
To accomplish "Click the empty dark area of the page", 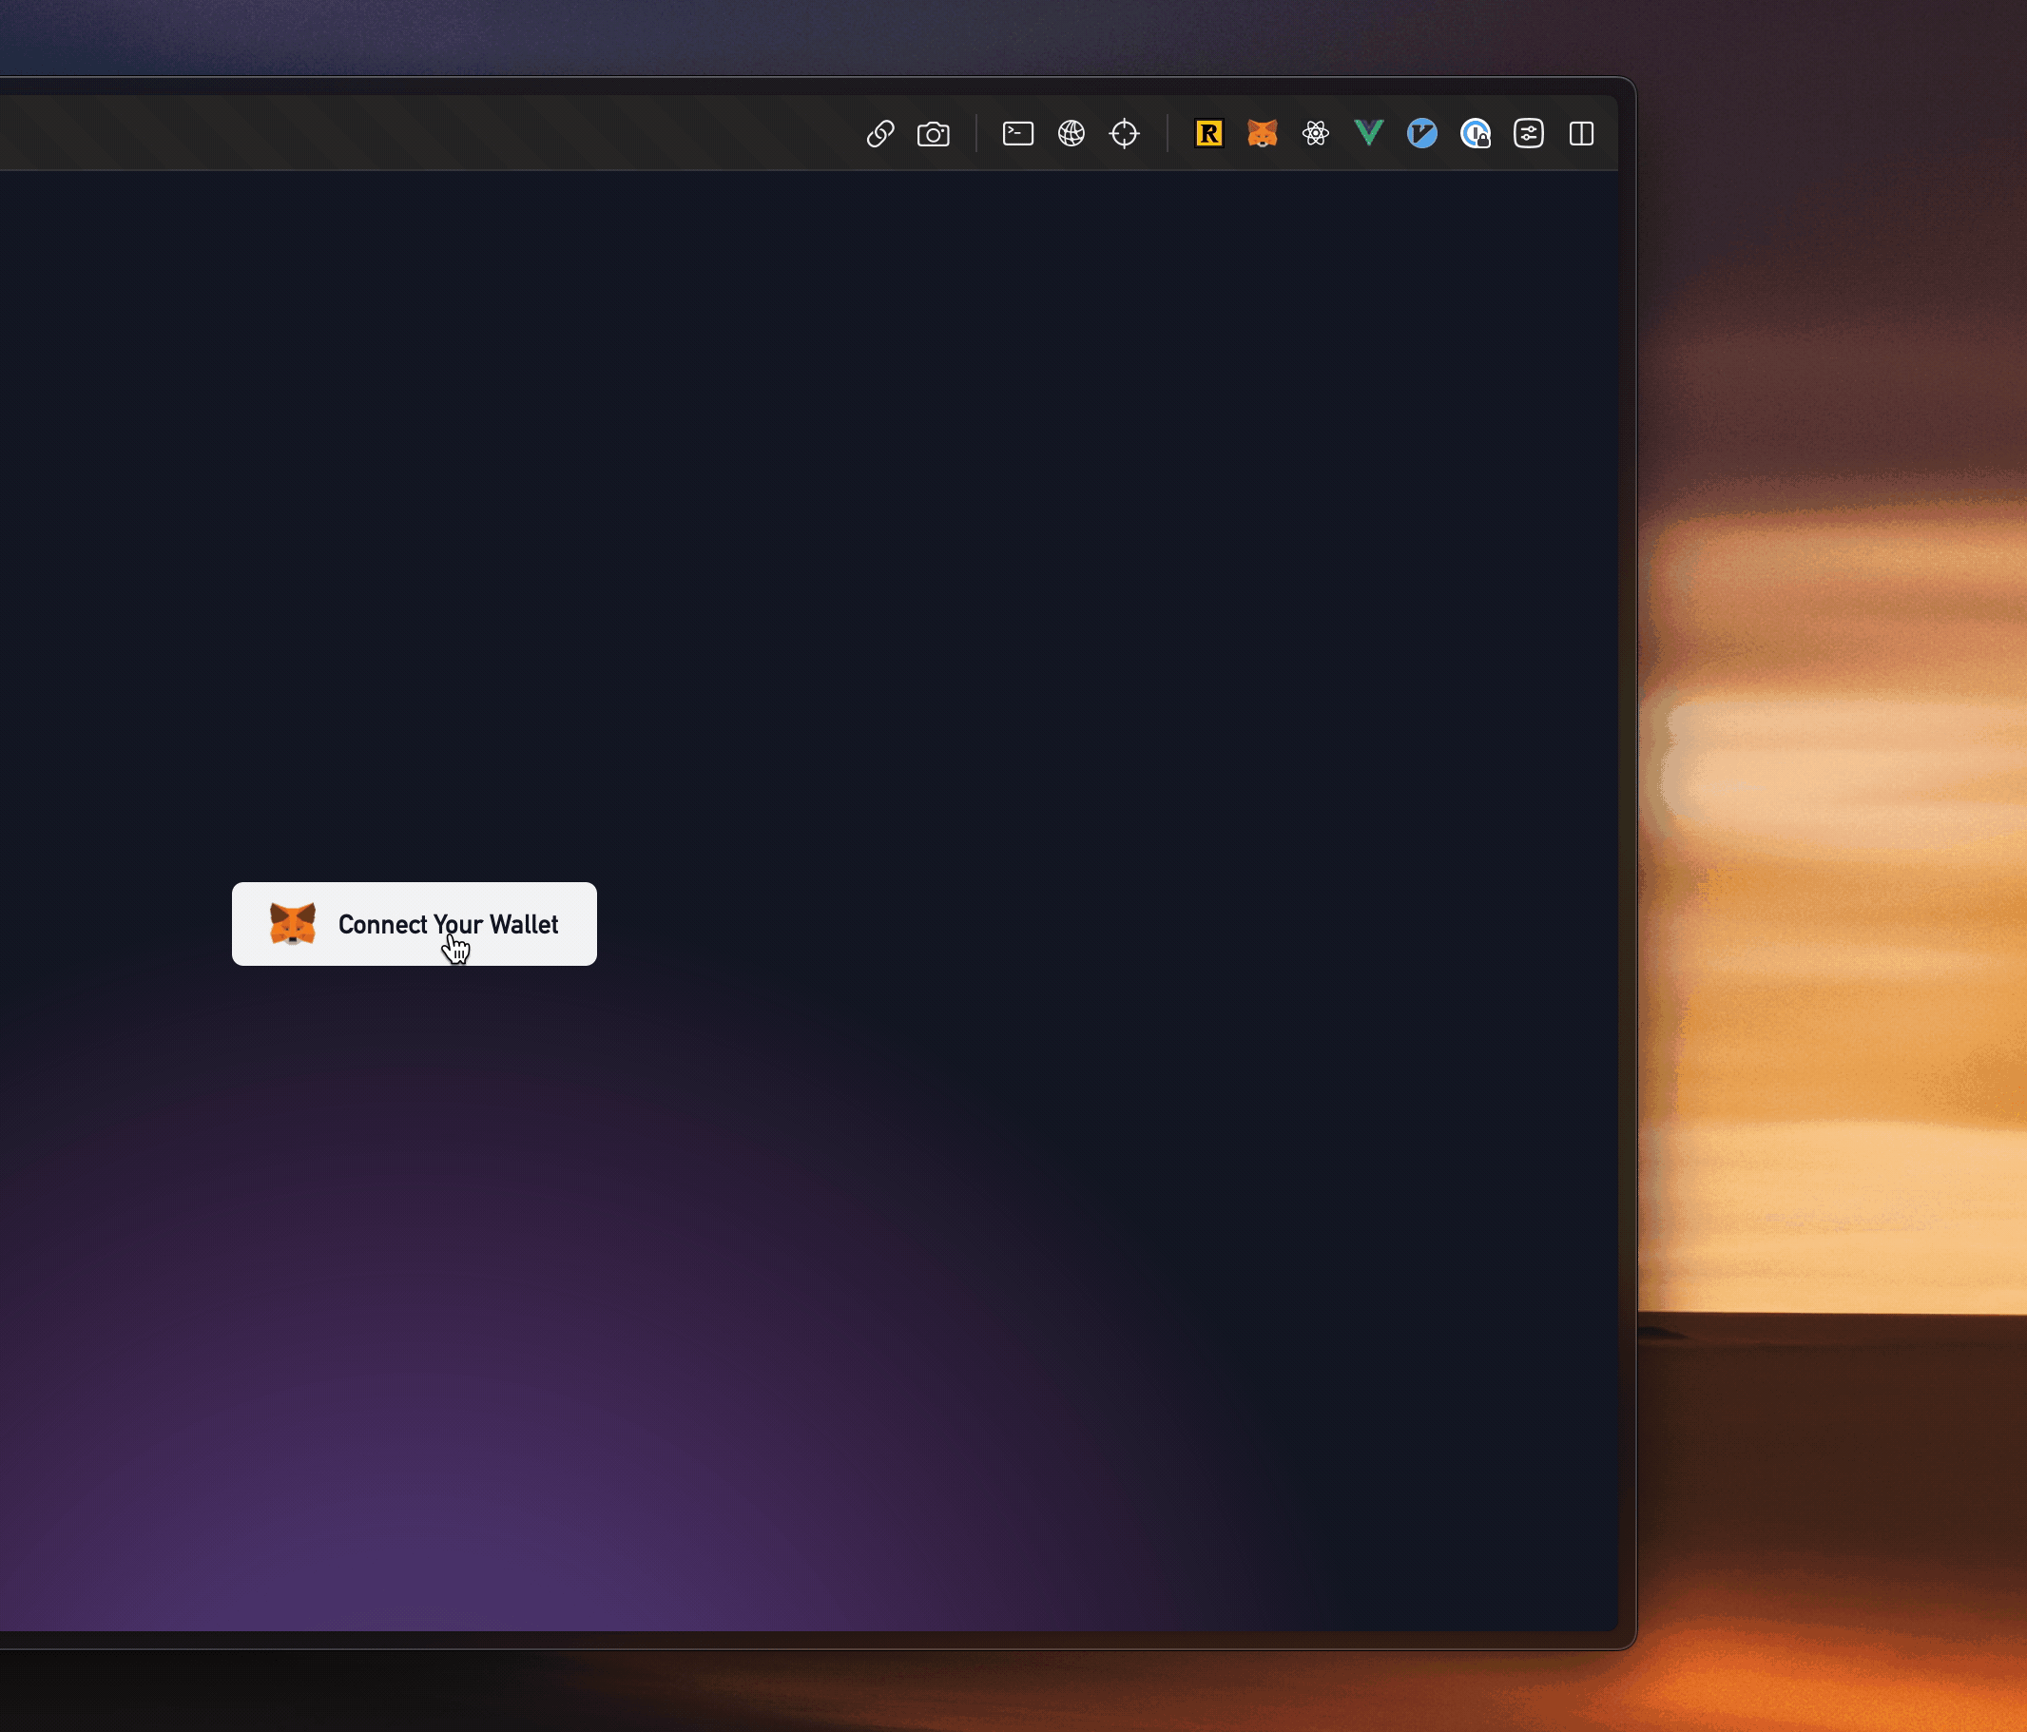I will pyautogui.click(x=978, y=489).
